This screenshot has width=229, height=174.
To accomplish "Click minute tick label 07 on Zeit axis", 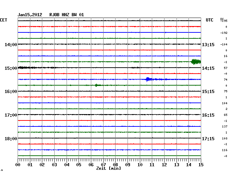I will [x=103, y=165].
